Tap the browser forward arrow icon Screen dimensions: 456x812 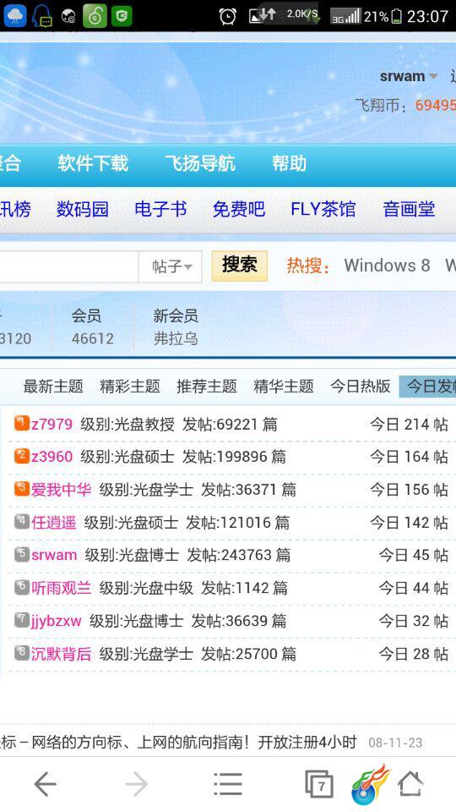pyautogui.click(x=137, y=785)
